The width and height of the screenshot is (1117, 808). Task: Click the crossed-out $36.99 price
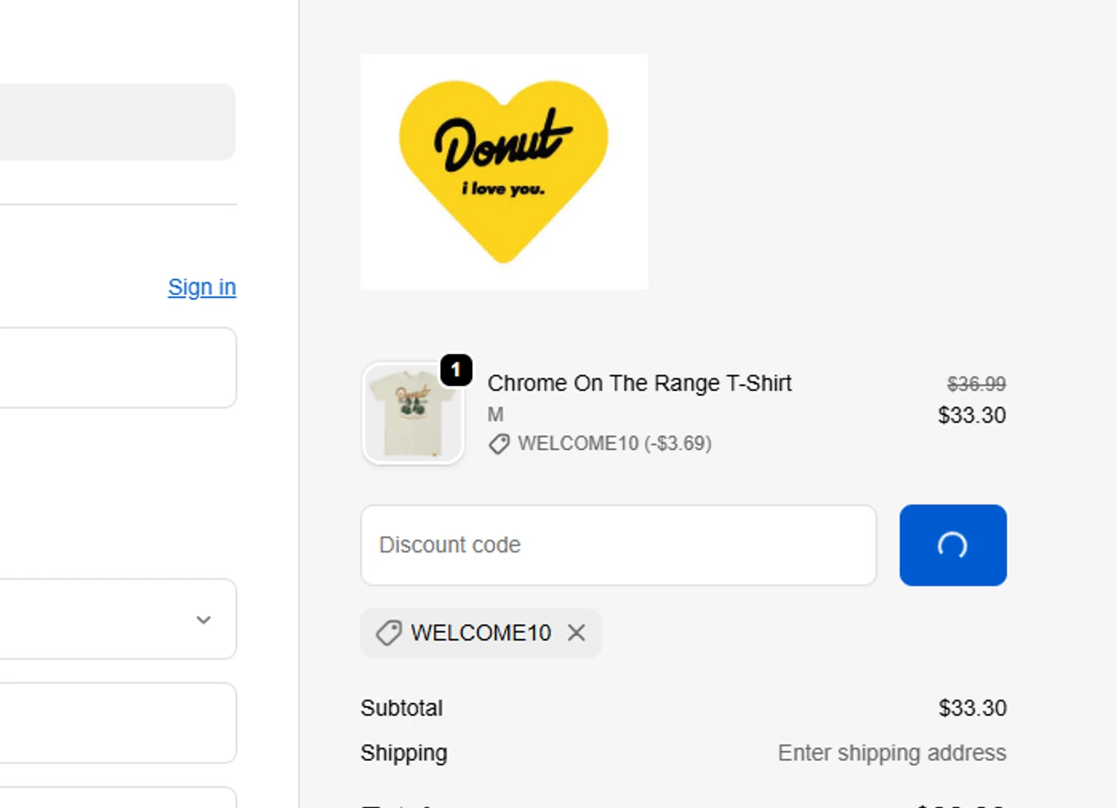976,384
